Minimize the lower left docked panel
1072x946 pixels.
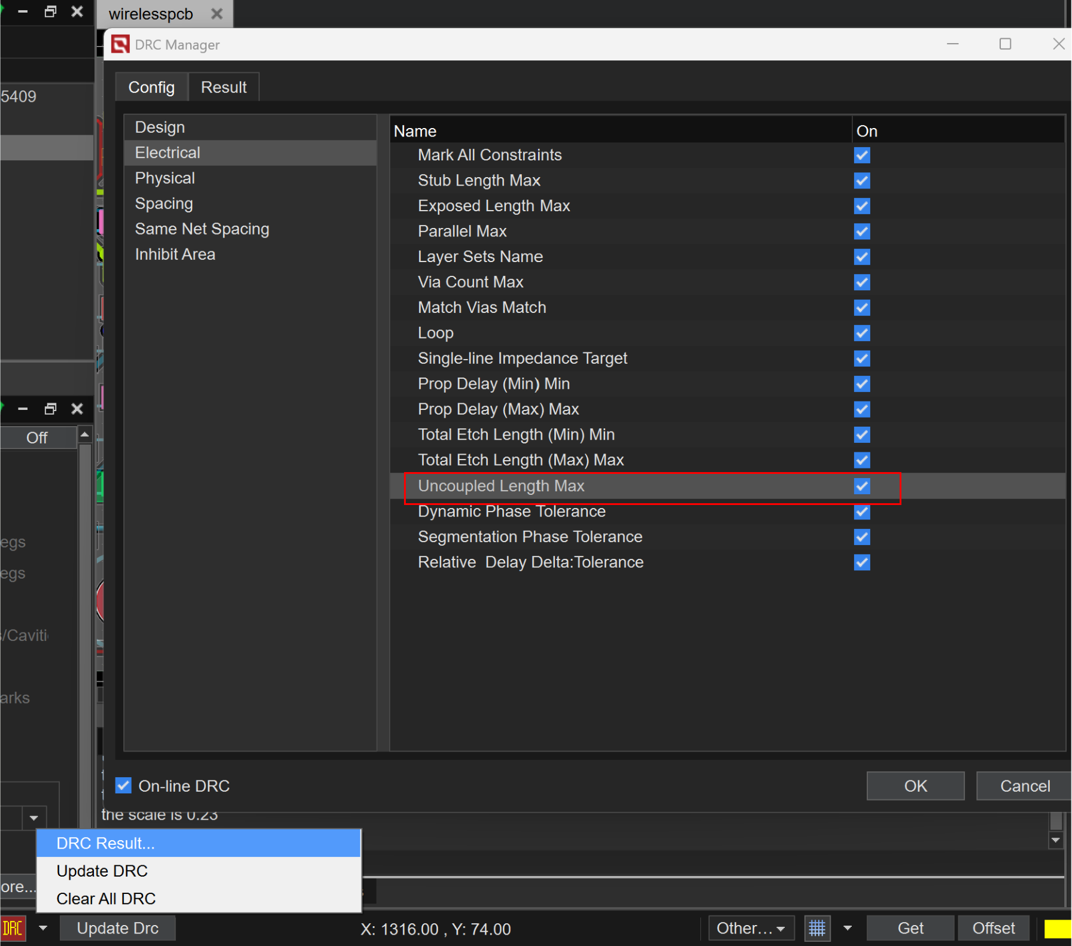[23, 409]
